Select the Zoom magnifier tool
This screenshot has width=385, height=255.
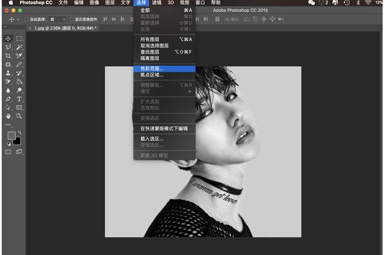19,116
